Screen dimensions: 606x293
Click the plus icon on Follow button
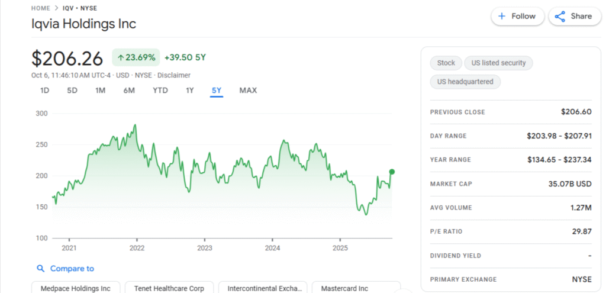click(501, 17)
